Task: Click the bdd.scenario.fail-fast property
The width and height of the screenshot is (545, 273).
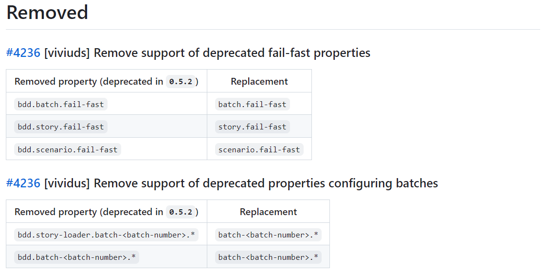Action: tap(68, 149)
